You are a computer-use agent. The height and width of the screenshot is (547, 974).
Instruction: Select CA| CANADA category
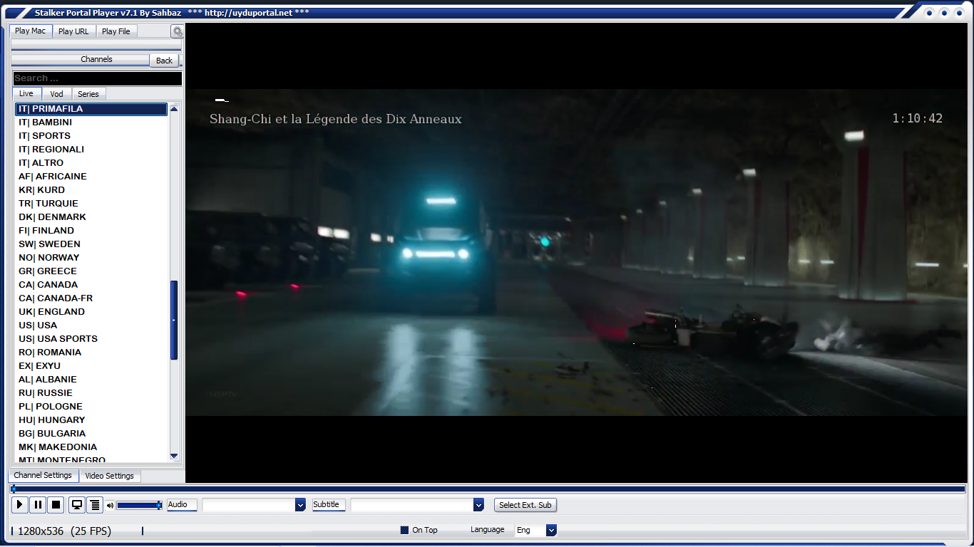pyautogui.click(x=91, y=285)
